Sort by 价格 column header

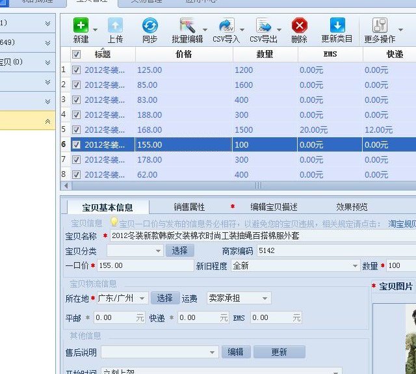click(184, 55)
